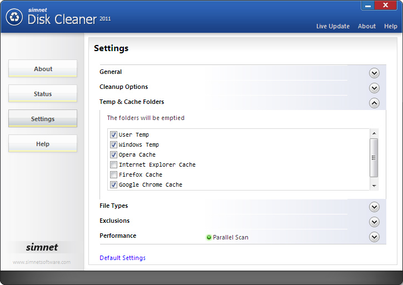
Task: Enable the Firefox Cache checkbox
Action: pos(113,174)
